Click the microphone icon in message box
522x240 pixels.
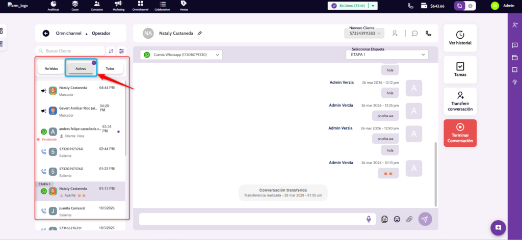pyautogui.click(x=369, y=219)
